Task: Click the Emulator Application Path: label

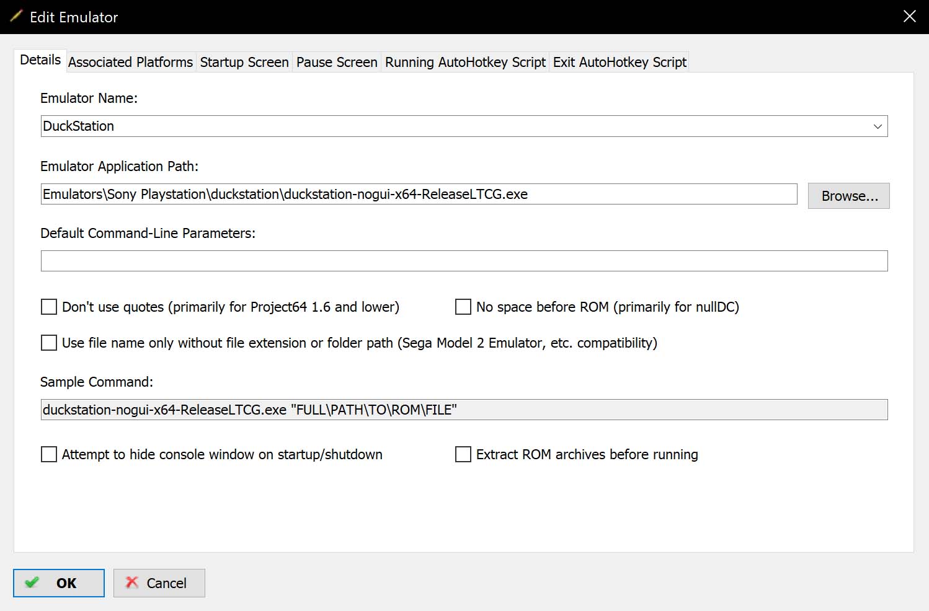Action: pyautogui.click(x=119, y=166)
